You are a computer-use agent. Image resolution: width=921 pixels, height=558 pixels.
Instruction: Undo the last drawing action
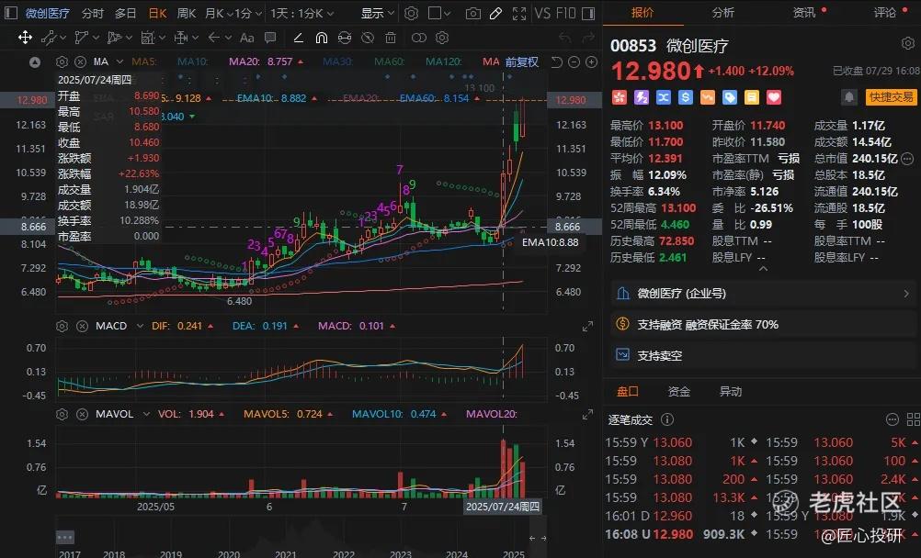point(565,38)
